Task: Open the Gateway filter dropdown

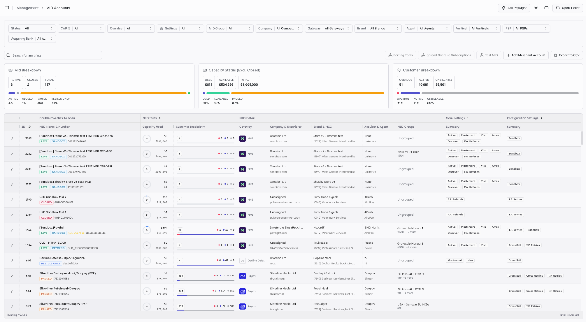Action: pyautogui.click(x=328, y=28)
